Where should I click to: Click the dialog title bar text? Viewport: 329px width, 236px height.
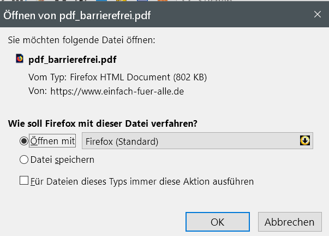[x=77, y=16]
